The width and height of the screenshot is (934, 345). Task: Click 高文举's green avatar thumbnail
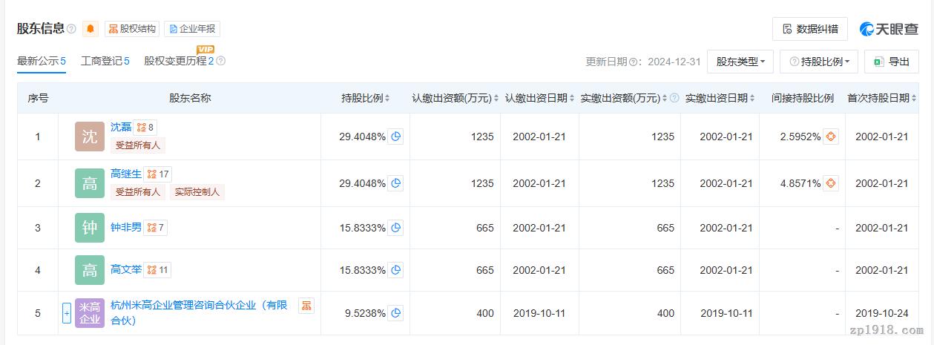[x=90, y=270]
